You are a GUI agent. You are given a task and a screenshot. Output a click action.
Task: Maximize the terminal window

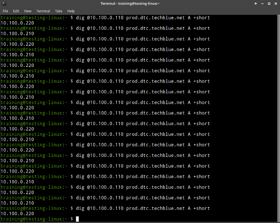[x=269, y=4]
